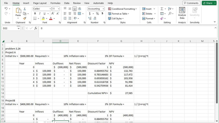Select the Format Painter brush
The width and height of the screenshot is (219, 123).
point(25,18)
